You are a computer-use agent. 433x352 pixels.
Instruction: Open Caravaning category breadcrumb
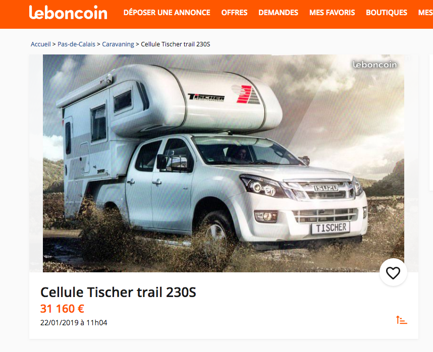coord(118,44)
